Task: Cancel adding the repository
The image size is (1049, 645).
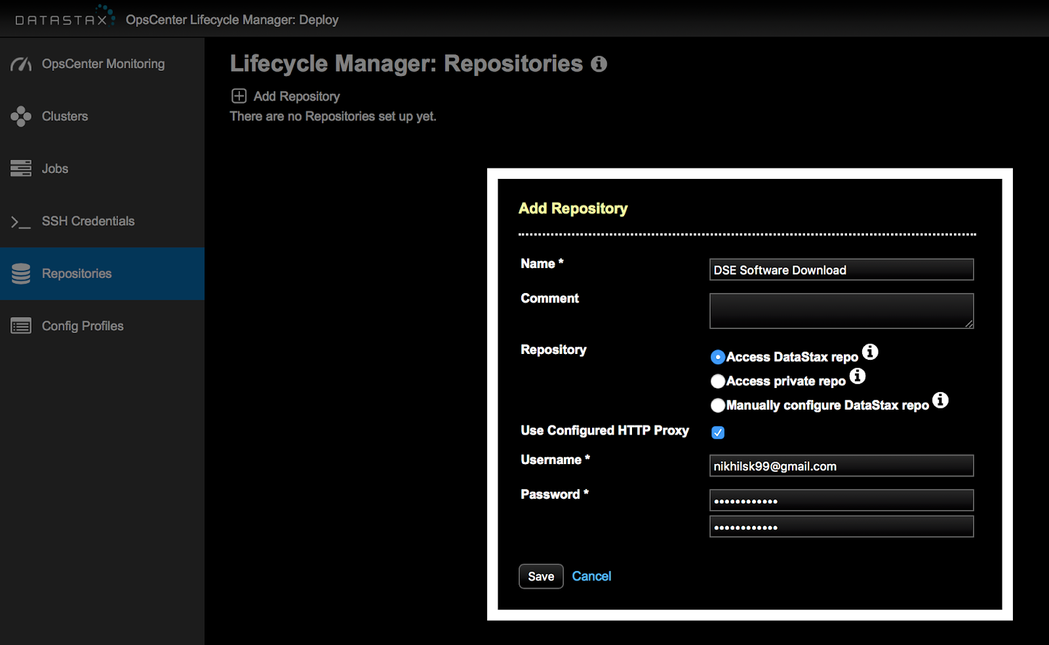Action: [591, 576]
